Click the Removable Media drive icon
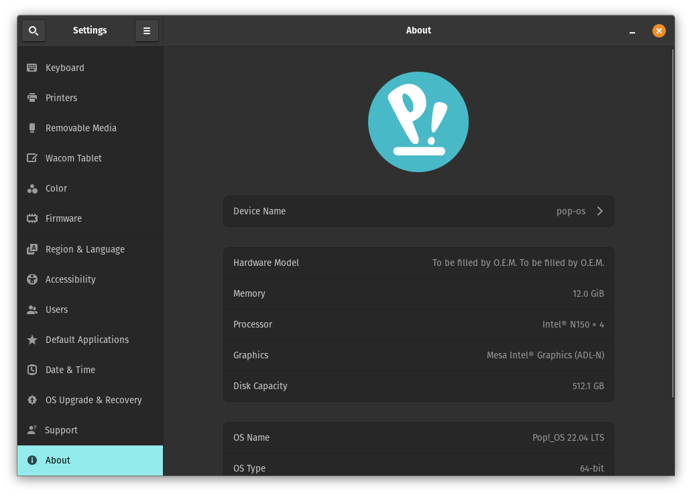Image resolution: width=692 pixels, height=495 pixels. (x=32, y=128)
